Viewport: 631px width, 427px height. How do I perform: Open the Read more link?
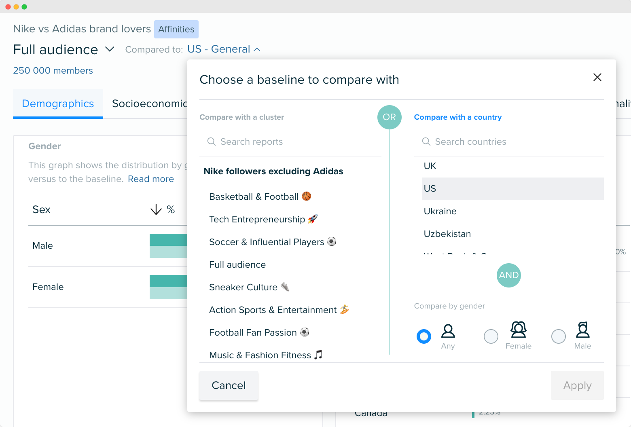click(151, 179)
